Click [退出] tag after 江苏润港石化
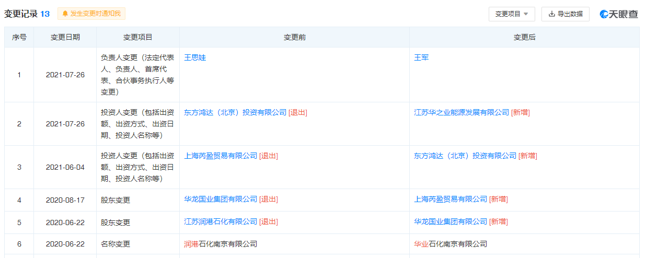This screenshot has width=646, height=258. click(269, 221)
